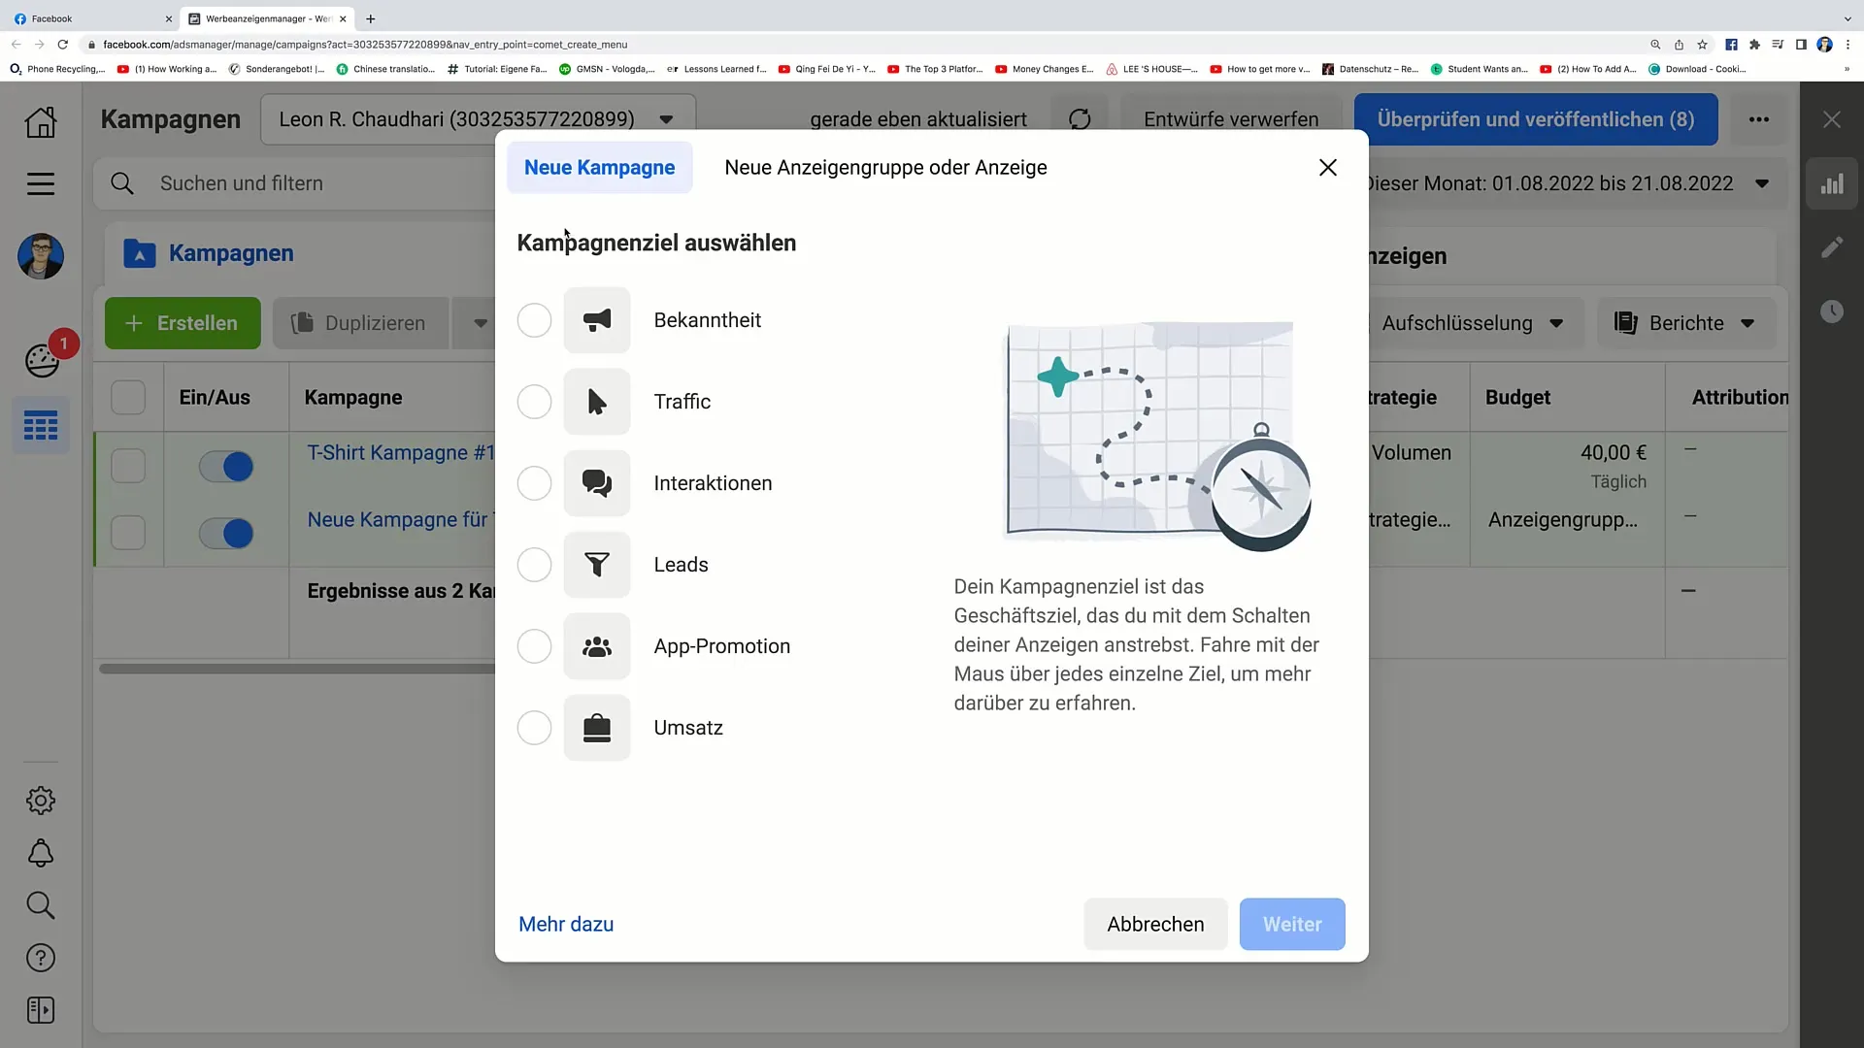This screenshot has width=1864, height=1048.
Task: Click the Abbrechen button
Action: pyautogui.click(x=1155, y=924)
